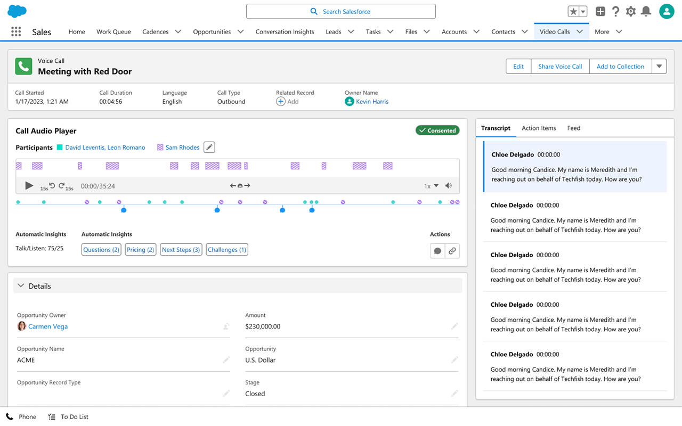
Task: Open the App Launcher grid icon
Action: 16,32
